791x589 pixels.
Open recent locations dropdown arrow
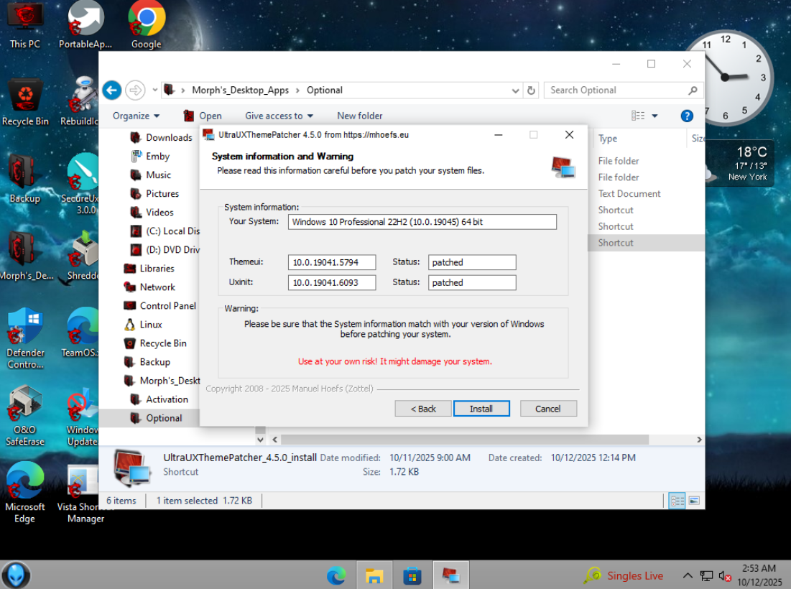[154, 91]
